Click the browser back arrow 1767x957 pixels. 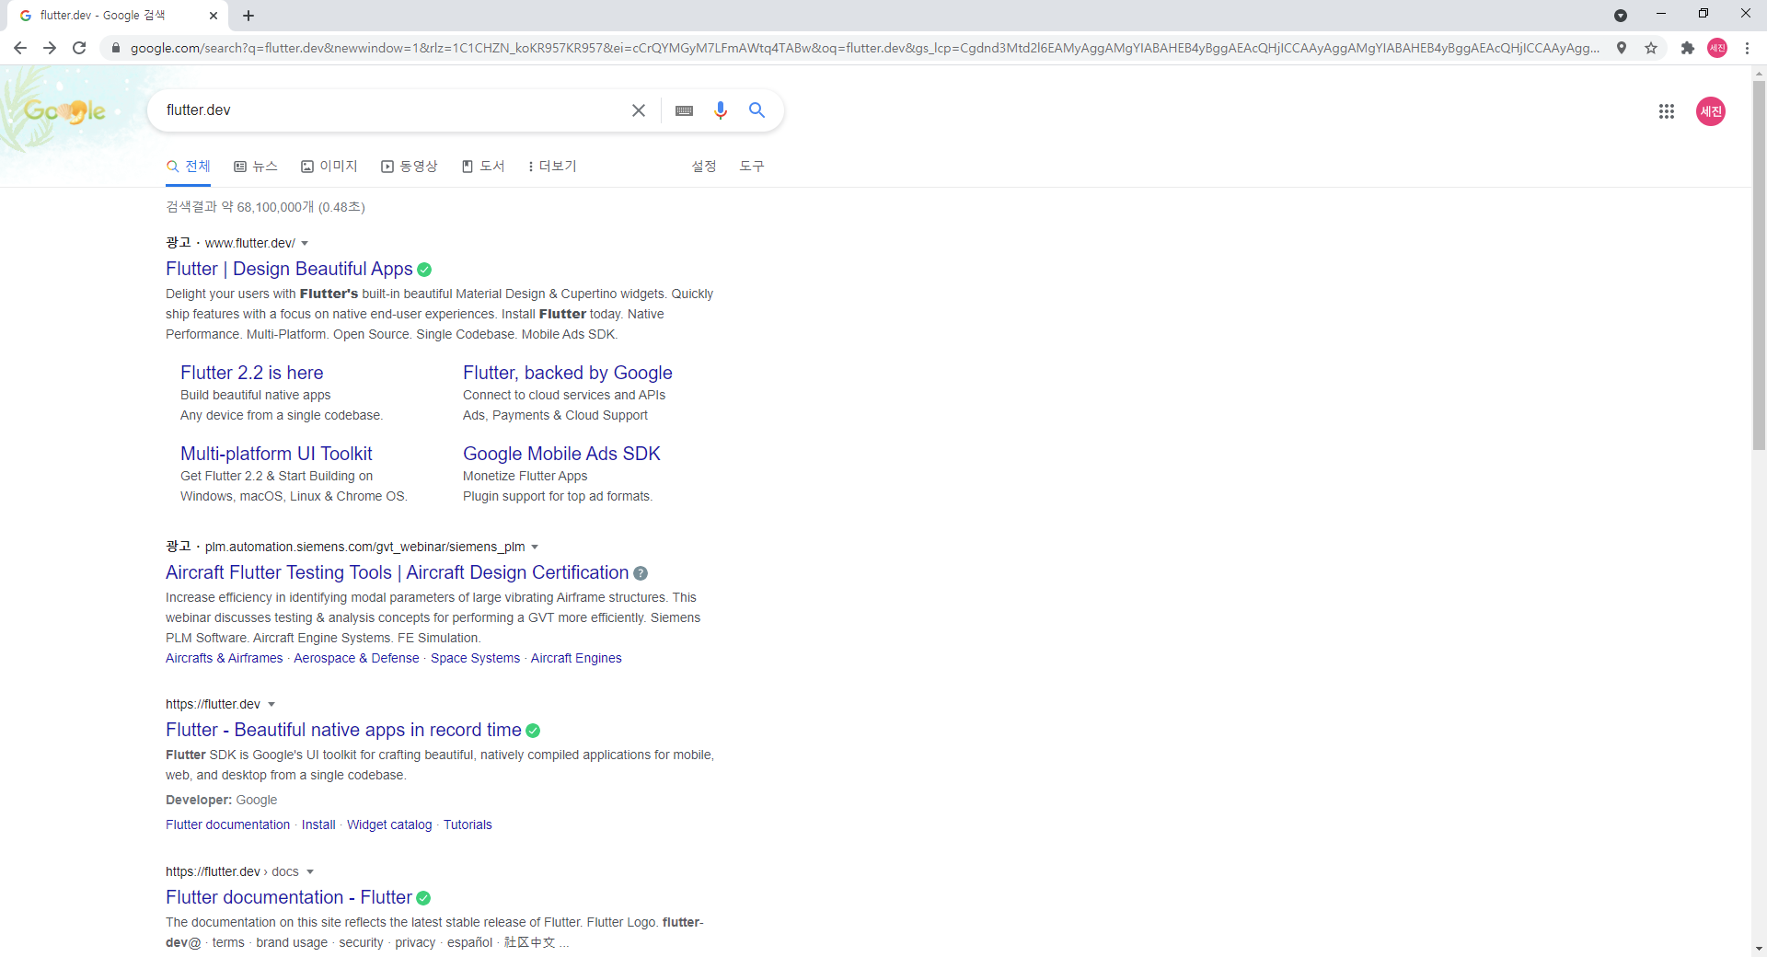pyautogui.click(x=20, y=48)
